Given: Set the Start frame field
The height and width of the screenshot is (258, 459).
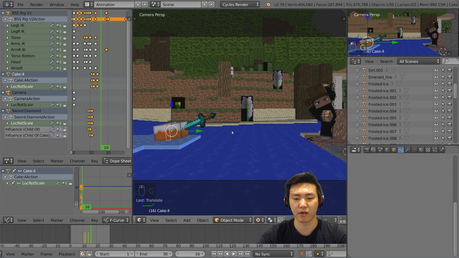Looking at the screenshot, I should click(114, 254).
